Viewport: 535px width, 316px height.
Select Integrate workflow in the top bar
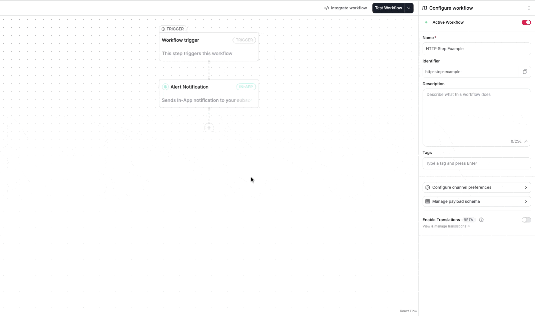coord(348,8)
